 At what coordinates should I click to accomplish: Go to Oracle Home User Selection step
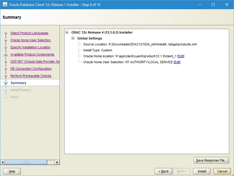[31, 40]
